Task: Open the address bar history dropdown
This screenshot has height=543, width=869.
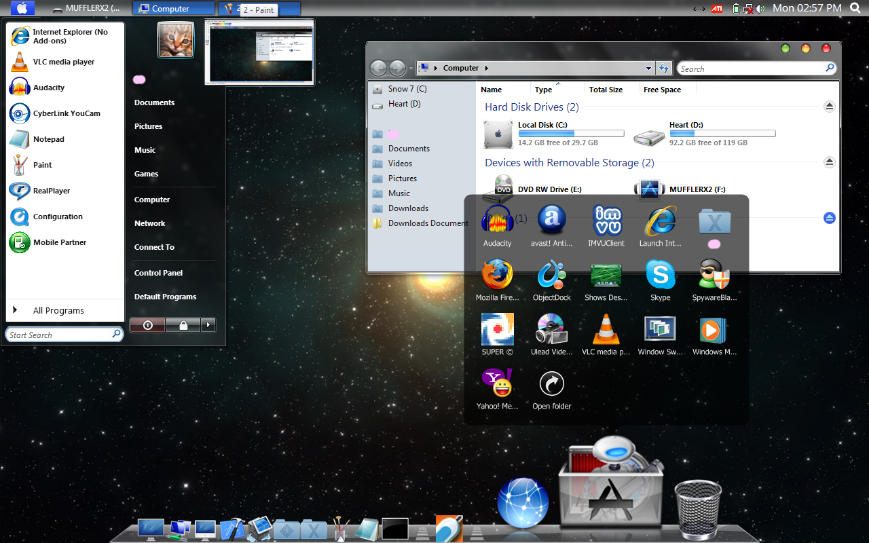Action: click(x=648, y=68)
